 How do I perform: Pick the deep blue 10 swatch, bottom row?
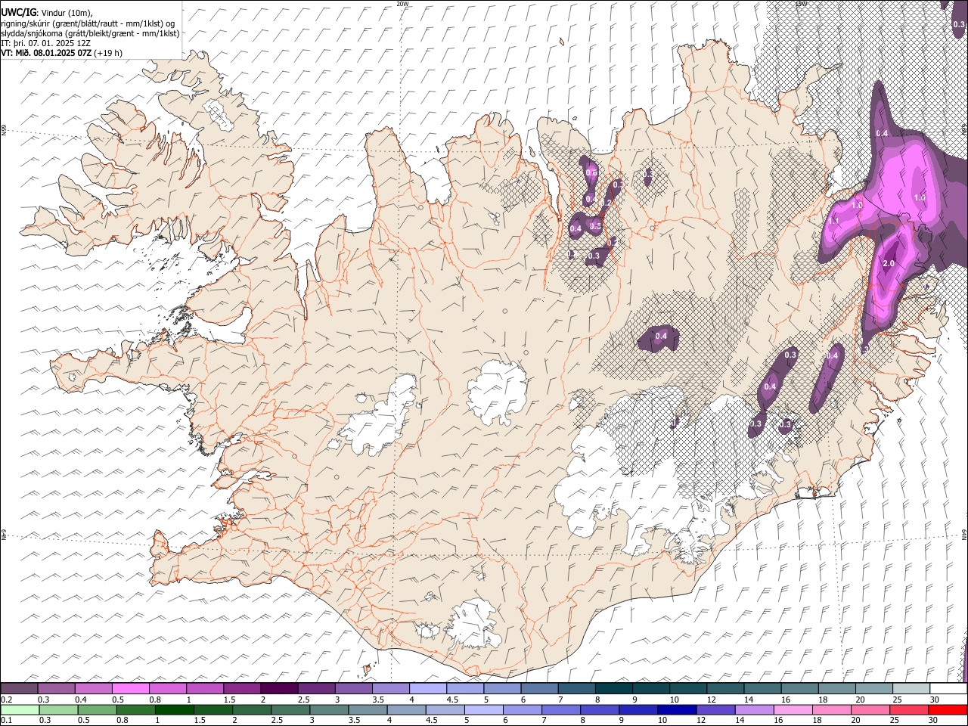[x=678, y=709]
